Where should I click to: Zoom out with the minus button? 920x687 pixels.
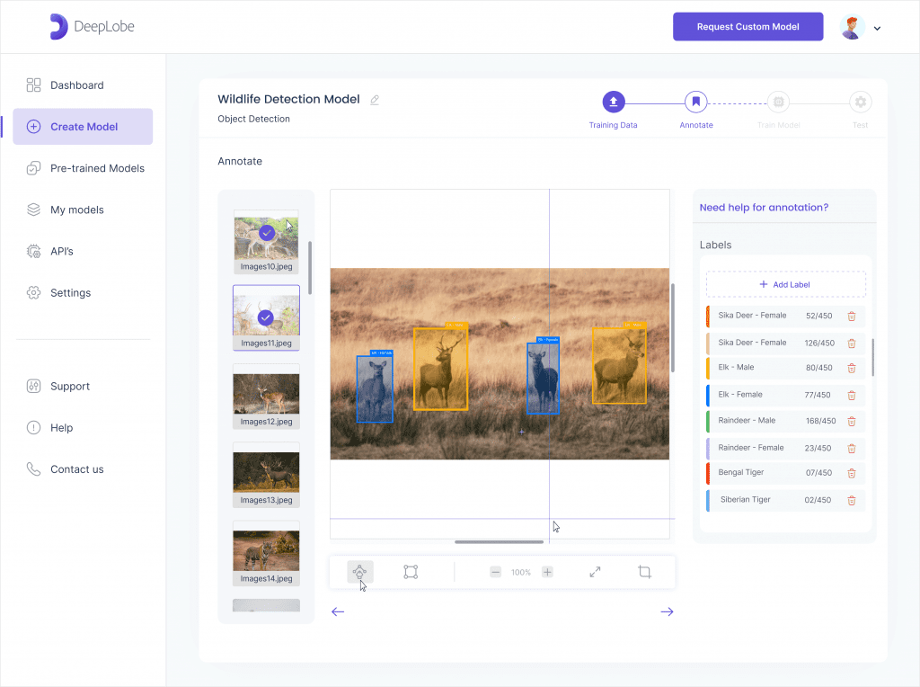click(496, 572)
